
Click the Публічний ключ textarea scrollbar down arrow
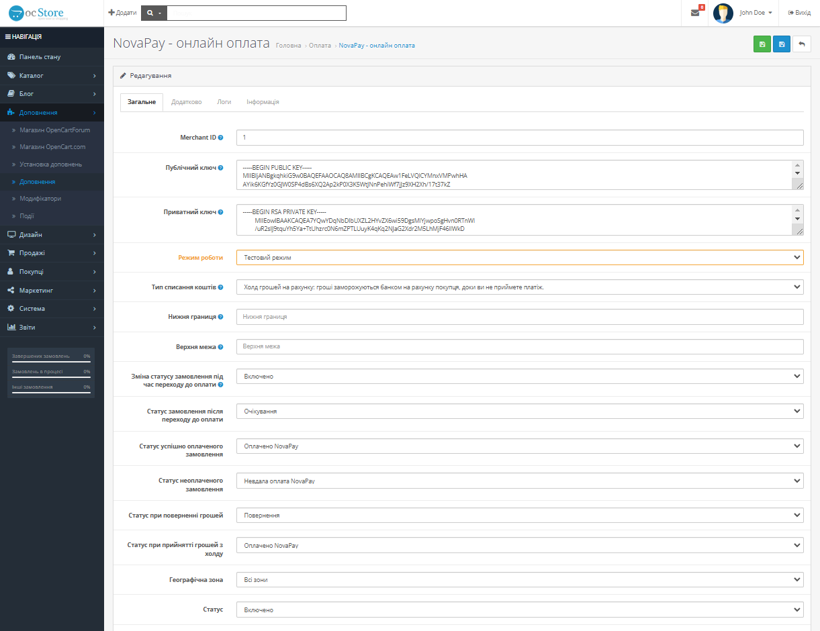pyautogui.click(x=798, y=173)
